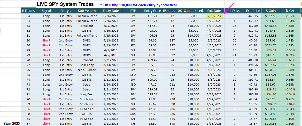
Task: Select the entry price 405.00 cell
Action: (x=152, y=31)
